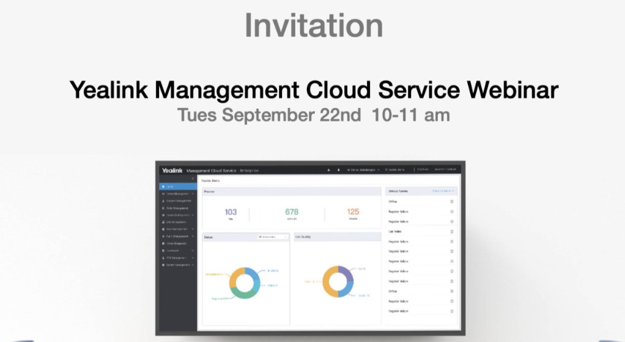Click the Dashboard sidebar icon
The image size is (625, 342).
point(163,251)
